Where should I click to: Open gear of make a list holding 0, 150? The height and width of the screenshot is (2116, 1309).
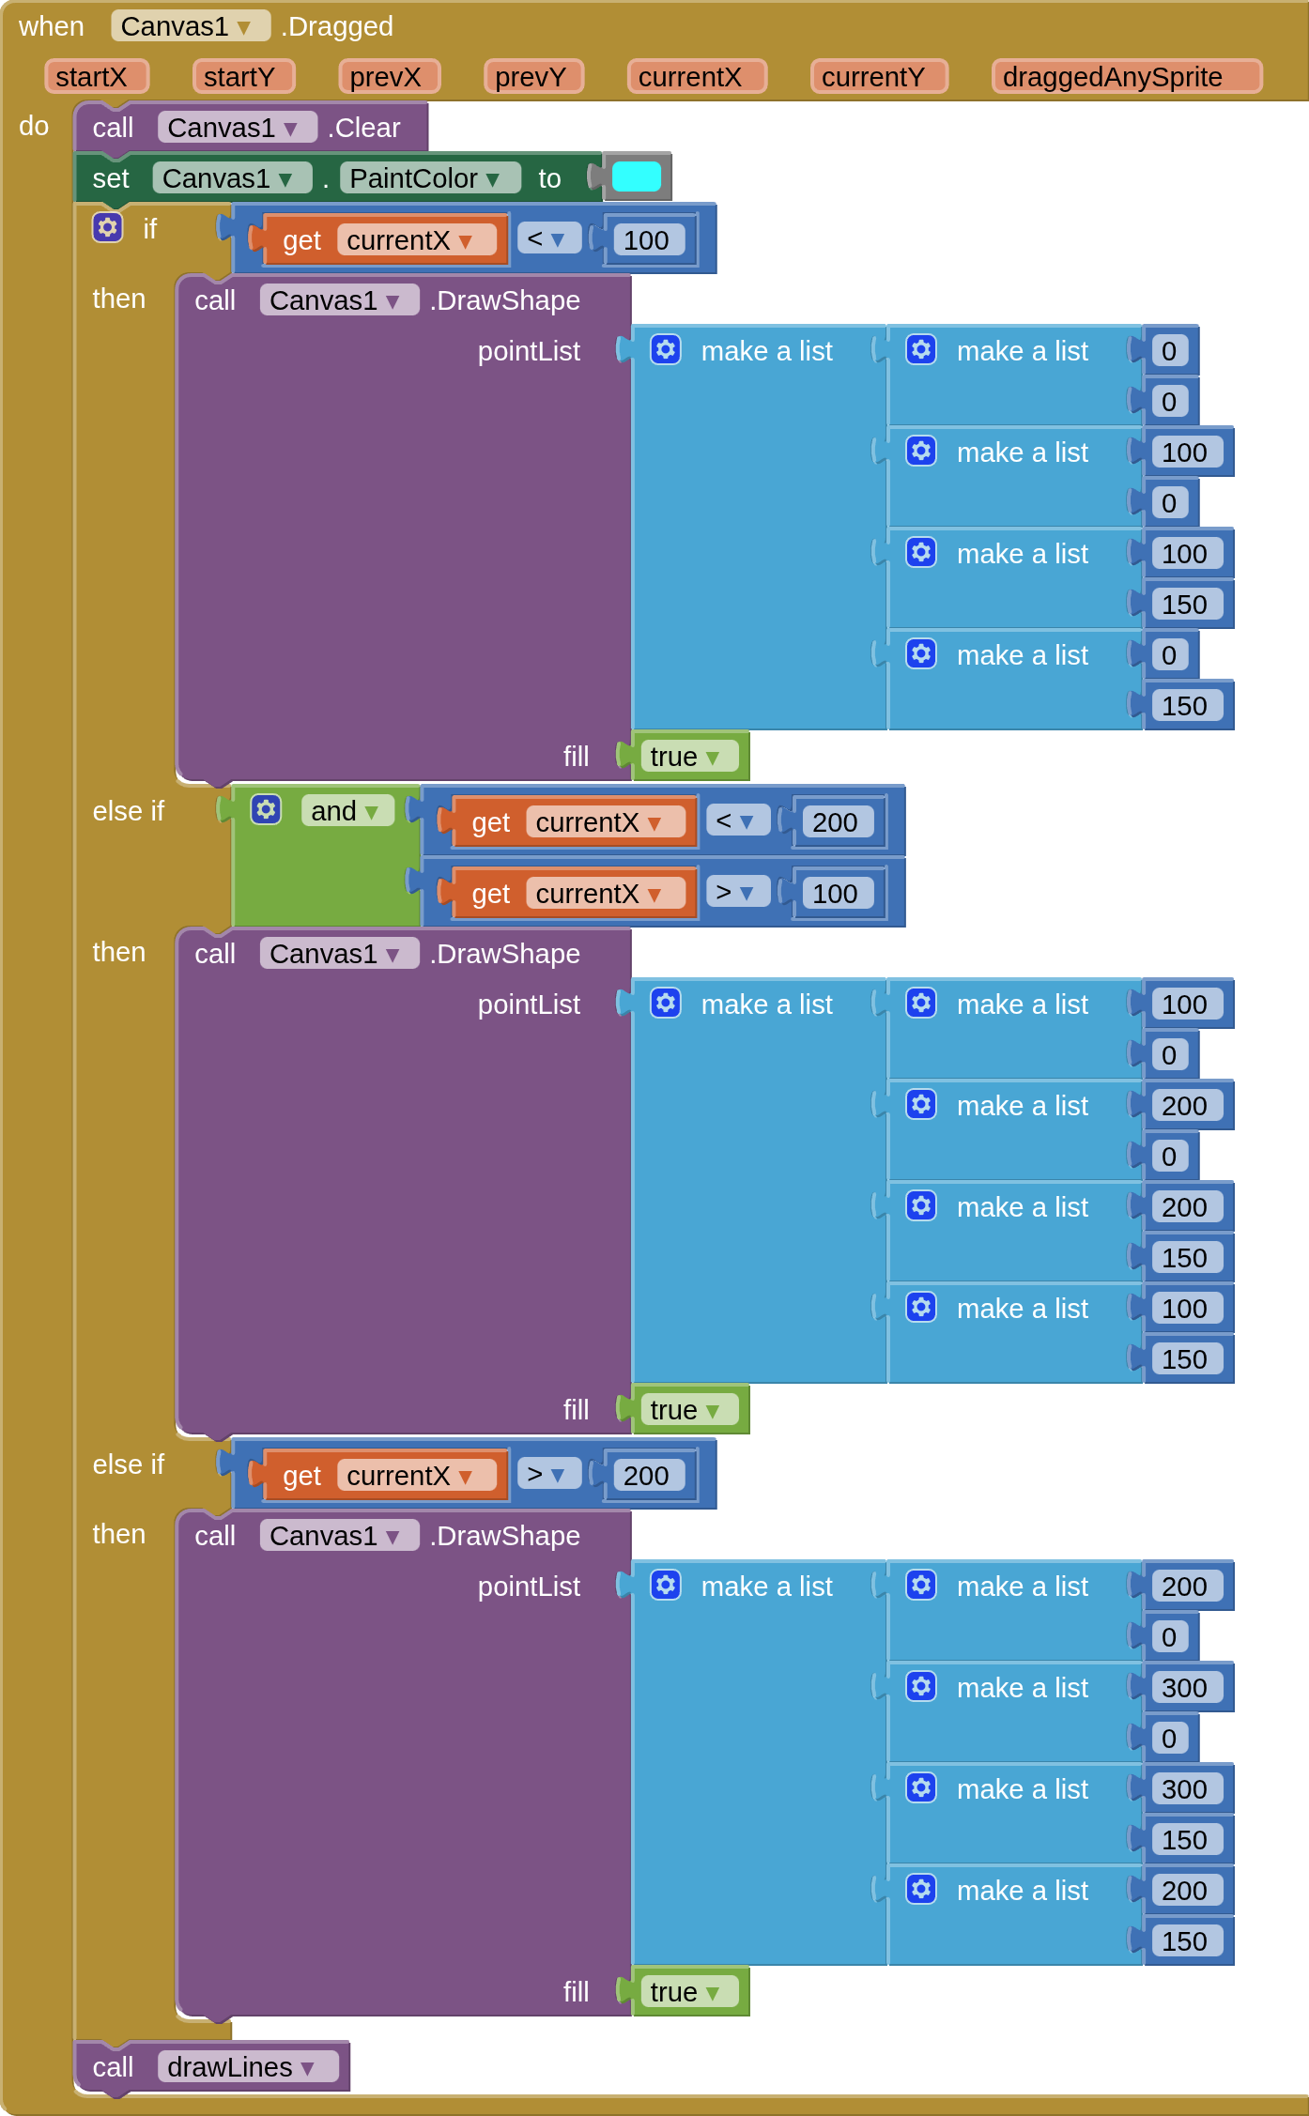921,653
